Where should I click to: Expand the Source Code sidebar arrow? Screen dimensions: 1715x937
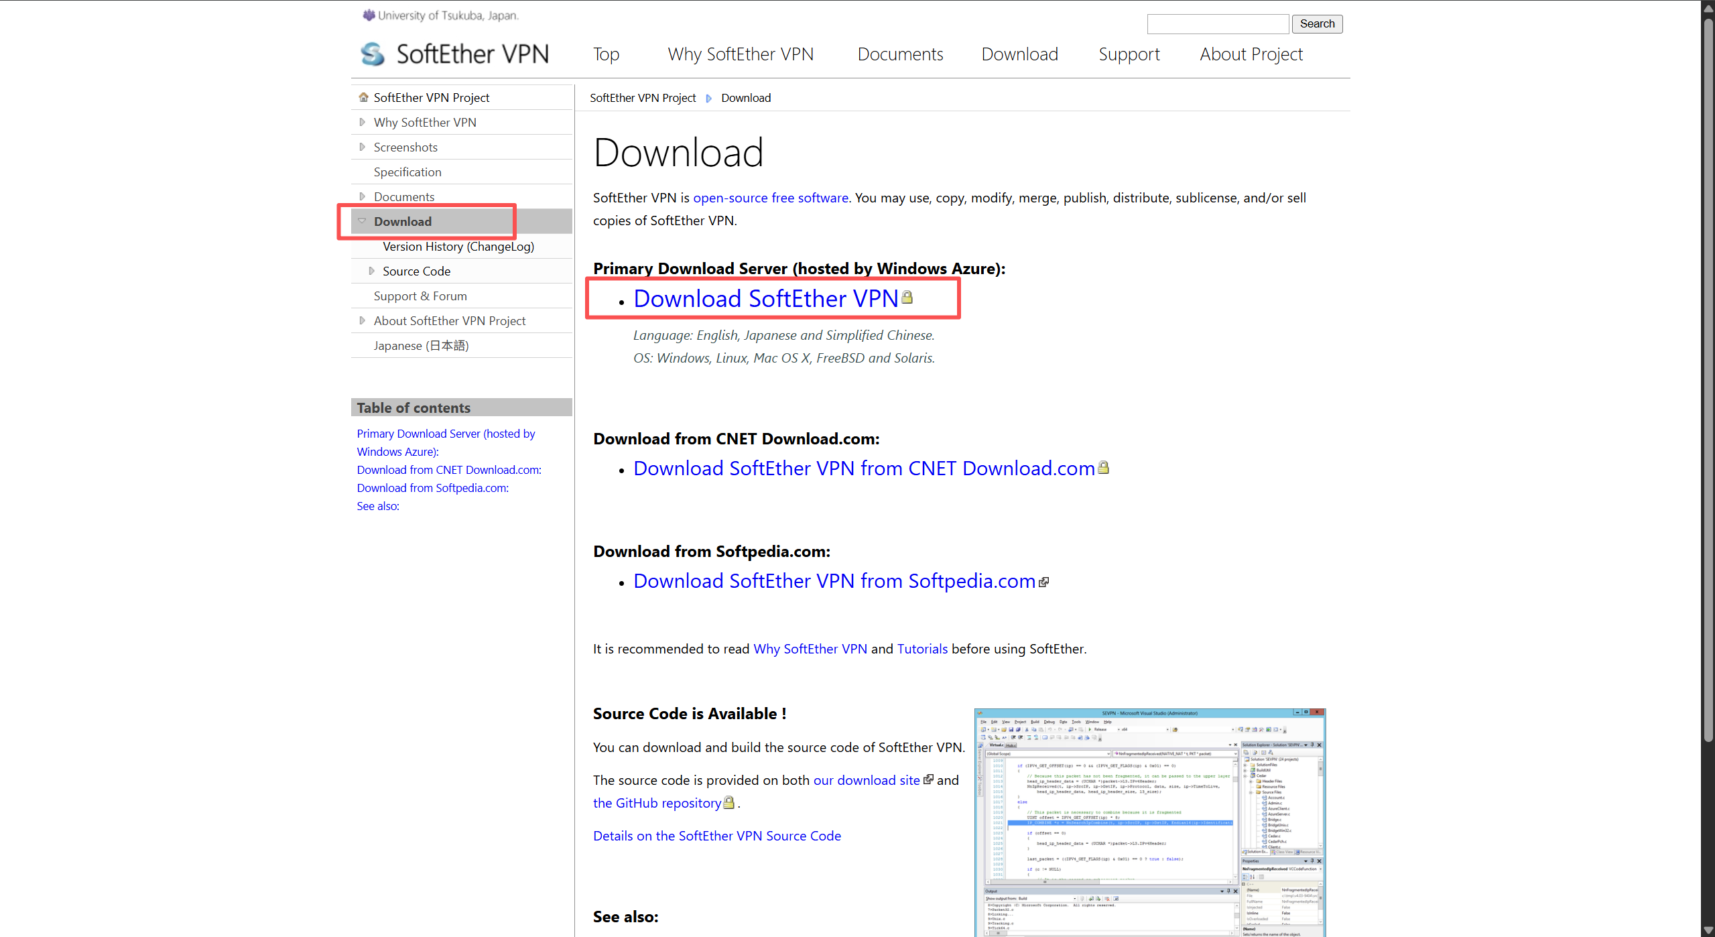click(x=371, y=271)
